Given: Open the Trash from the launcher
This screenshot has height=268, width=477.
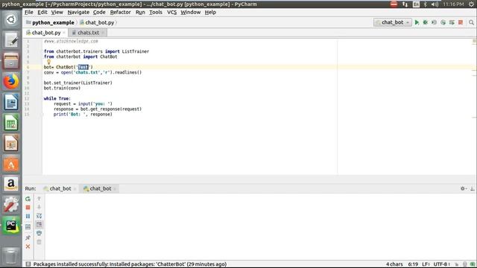Looking at the screenshot, I should tap(11, 255).
